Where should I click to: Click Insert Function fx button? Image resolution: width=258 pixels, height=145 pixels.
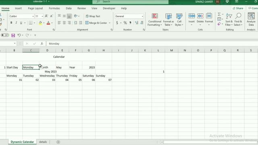tap(42, 43)
